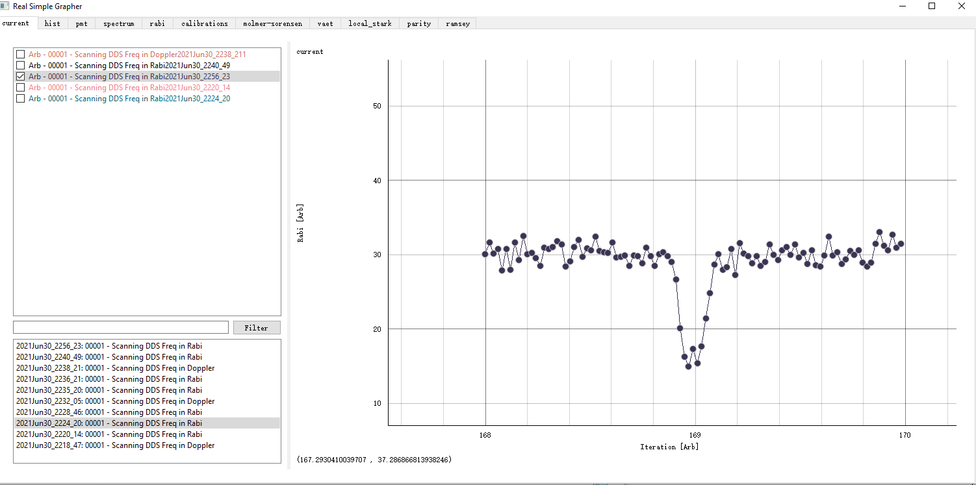Open the pmt tab

[x=81, y=23]
